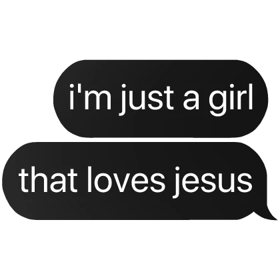The width and height of the screenshot is (280, 280).
Task: Click the word "that" in bottom bubble
Action: (x=49, y=179)
